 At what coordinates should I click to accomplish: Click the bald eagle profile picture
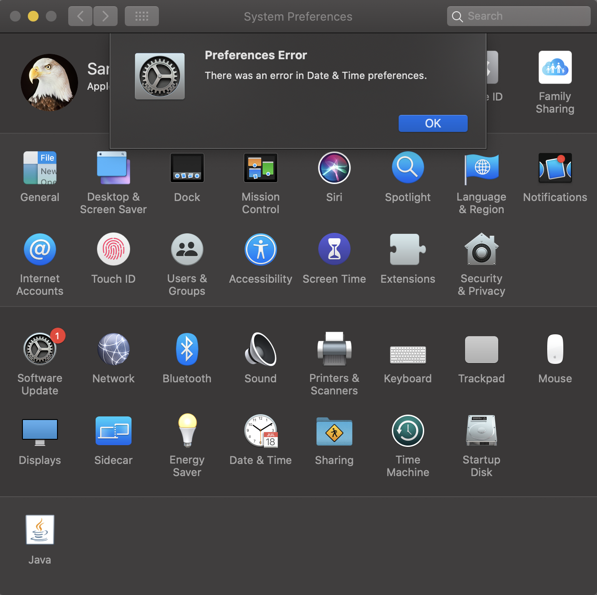point(49,83)
